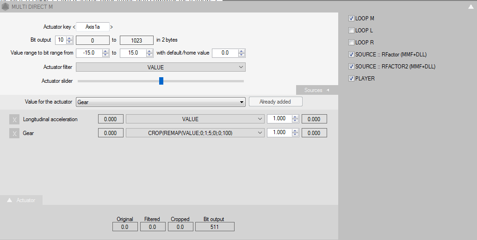
Task: Click the Multi Direct M hexagon icon
Action: coord(6,6)
